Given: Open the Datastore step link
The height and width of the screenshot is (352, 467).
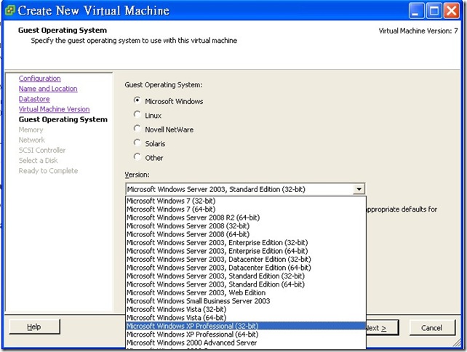Looking at the screenshot, I should click(34, 99).
